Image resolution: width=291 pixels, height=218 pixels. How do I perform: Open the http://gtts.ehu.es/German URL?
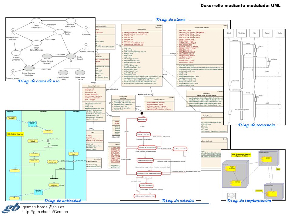click(x=45, y=212)
